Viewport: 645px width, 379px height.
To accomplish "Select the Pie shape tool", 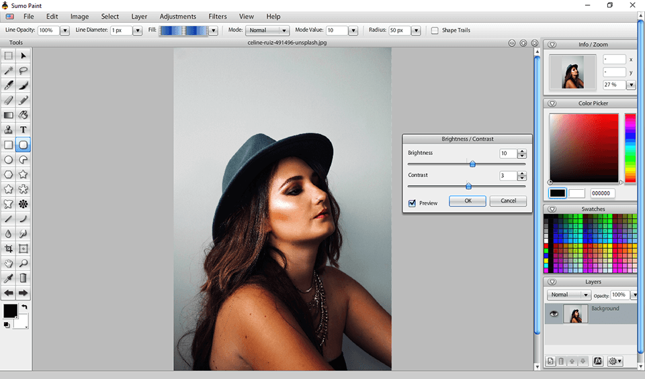I will (24, 160).
